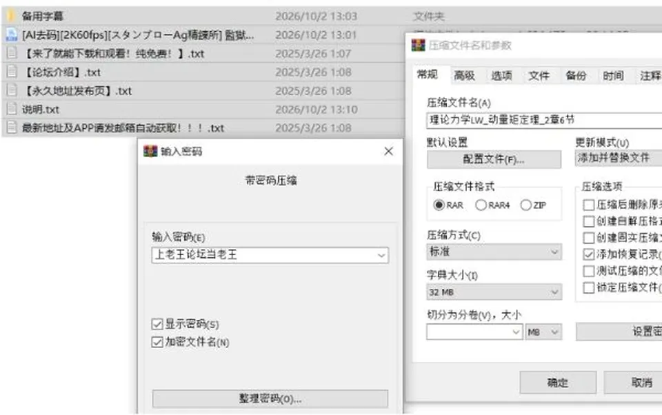Switch to the 常规 tab
This screenshot has width=662, height=415.
[428, 74]
